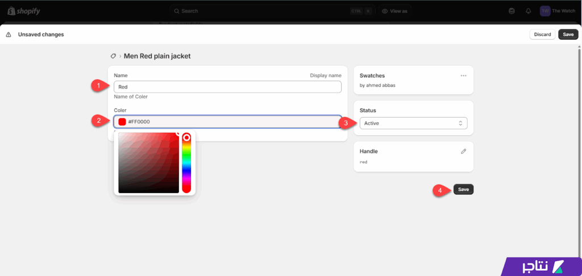The width and height of the screenshot is (582, 276).
Task: Click the Unsaved changes warning icon
Action: [9, 35]
